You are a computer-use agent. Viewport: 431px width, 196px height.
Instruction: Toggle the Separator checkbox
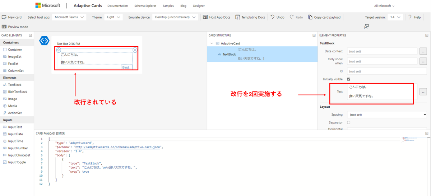(x=348, y=122)
